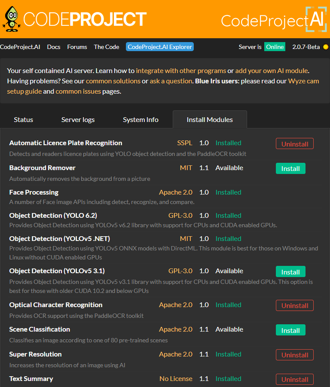
Task: Click 'Super Resolution' module name
Action: [35, 354]
